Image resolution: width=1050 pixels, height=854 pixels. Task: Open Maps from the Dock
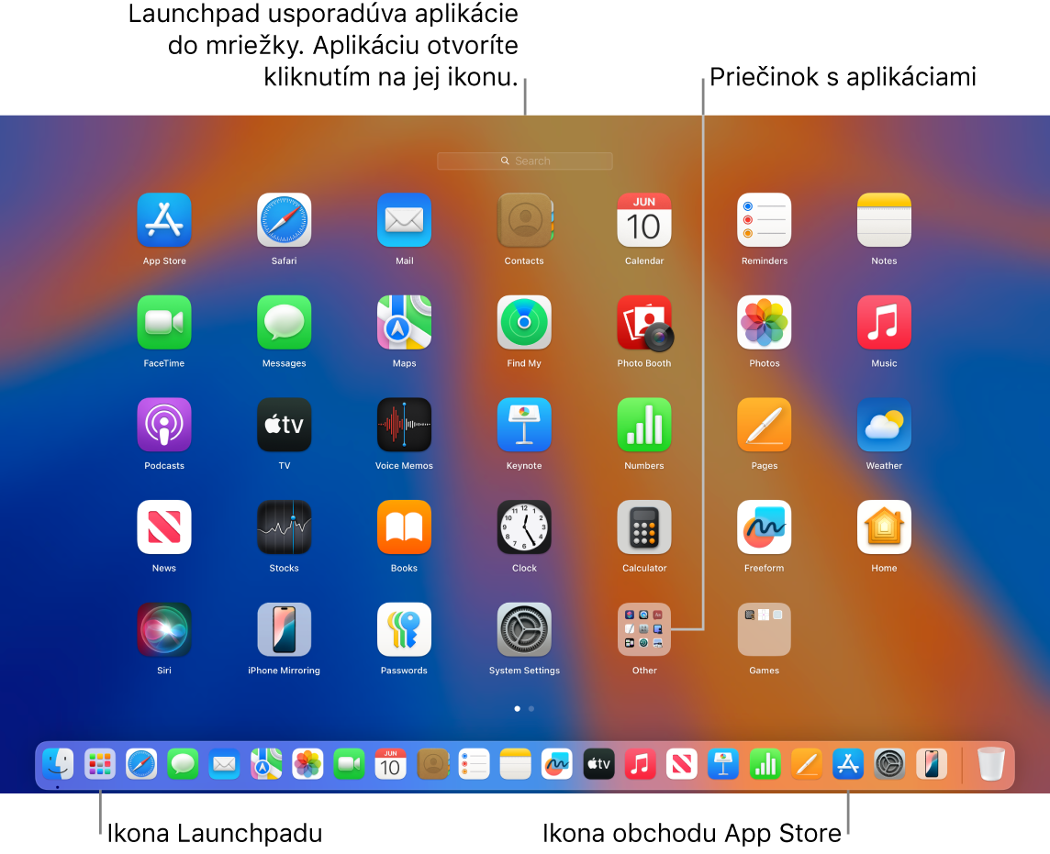pos(266,764)
